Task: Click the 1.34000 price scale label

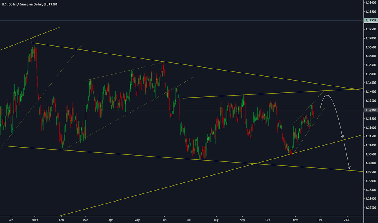Action: 369,92
